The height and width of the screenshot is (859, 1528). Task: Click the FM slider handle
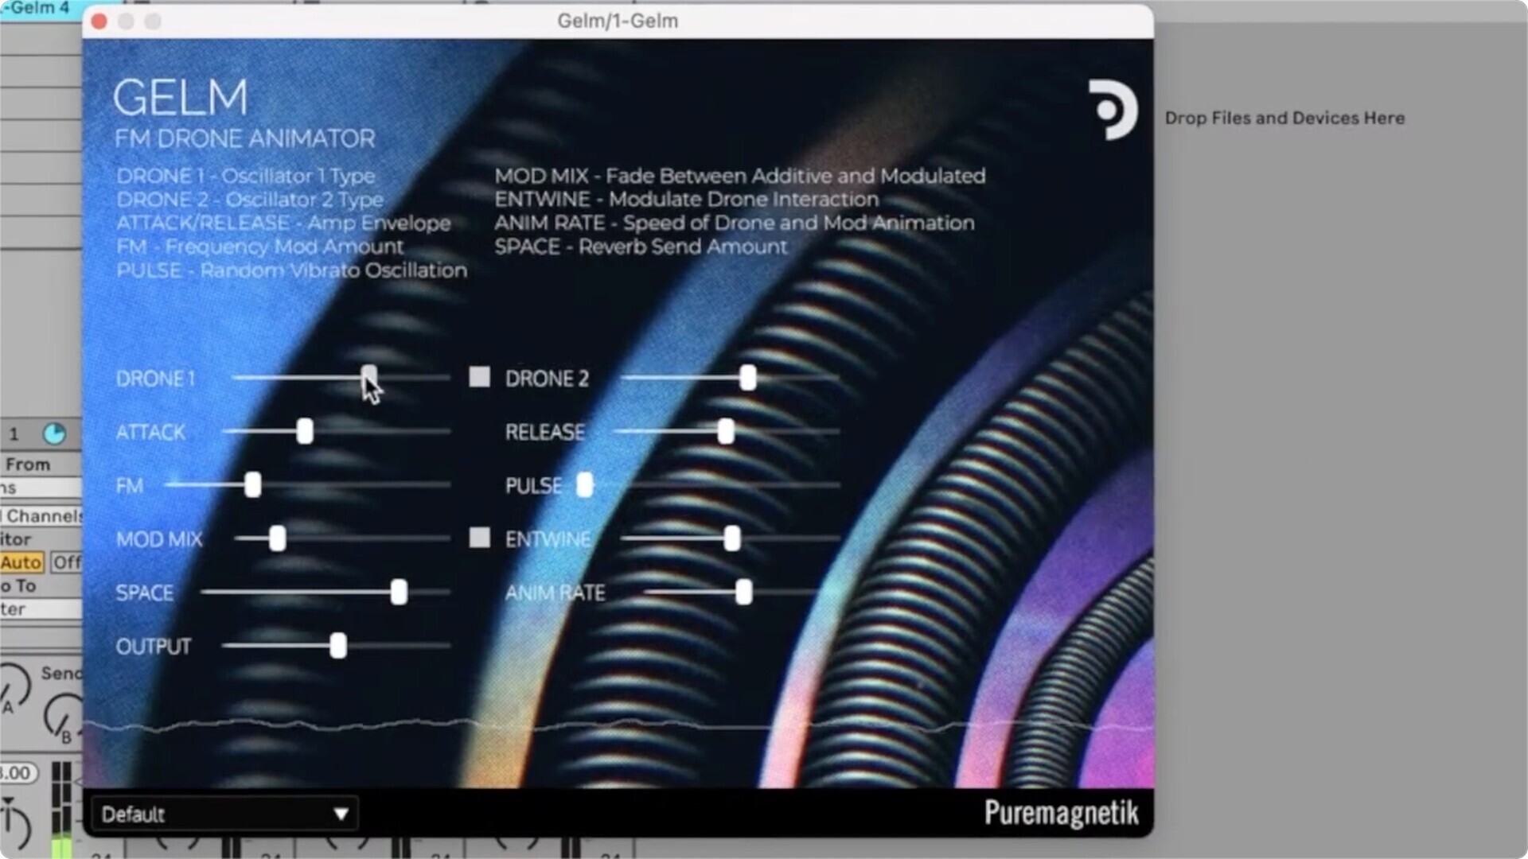point(253,484)
